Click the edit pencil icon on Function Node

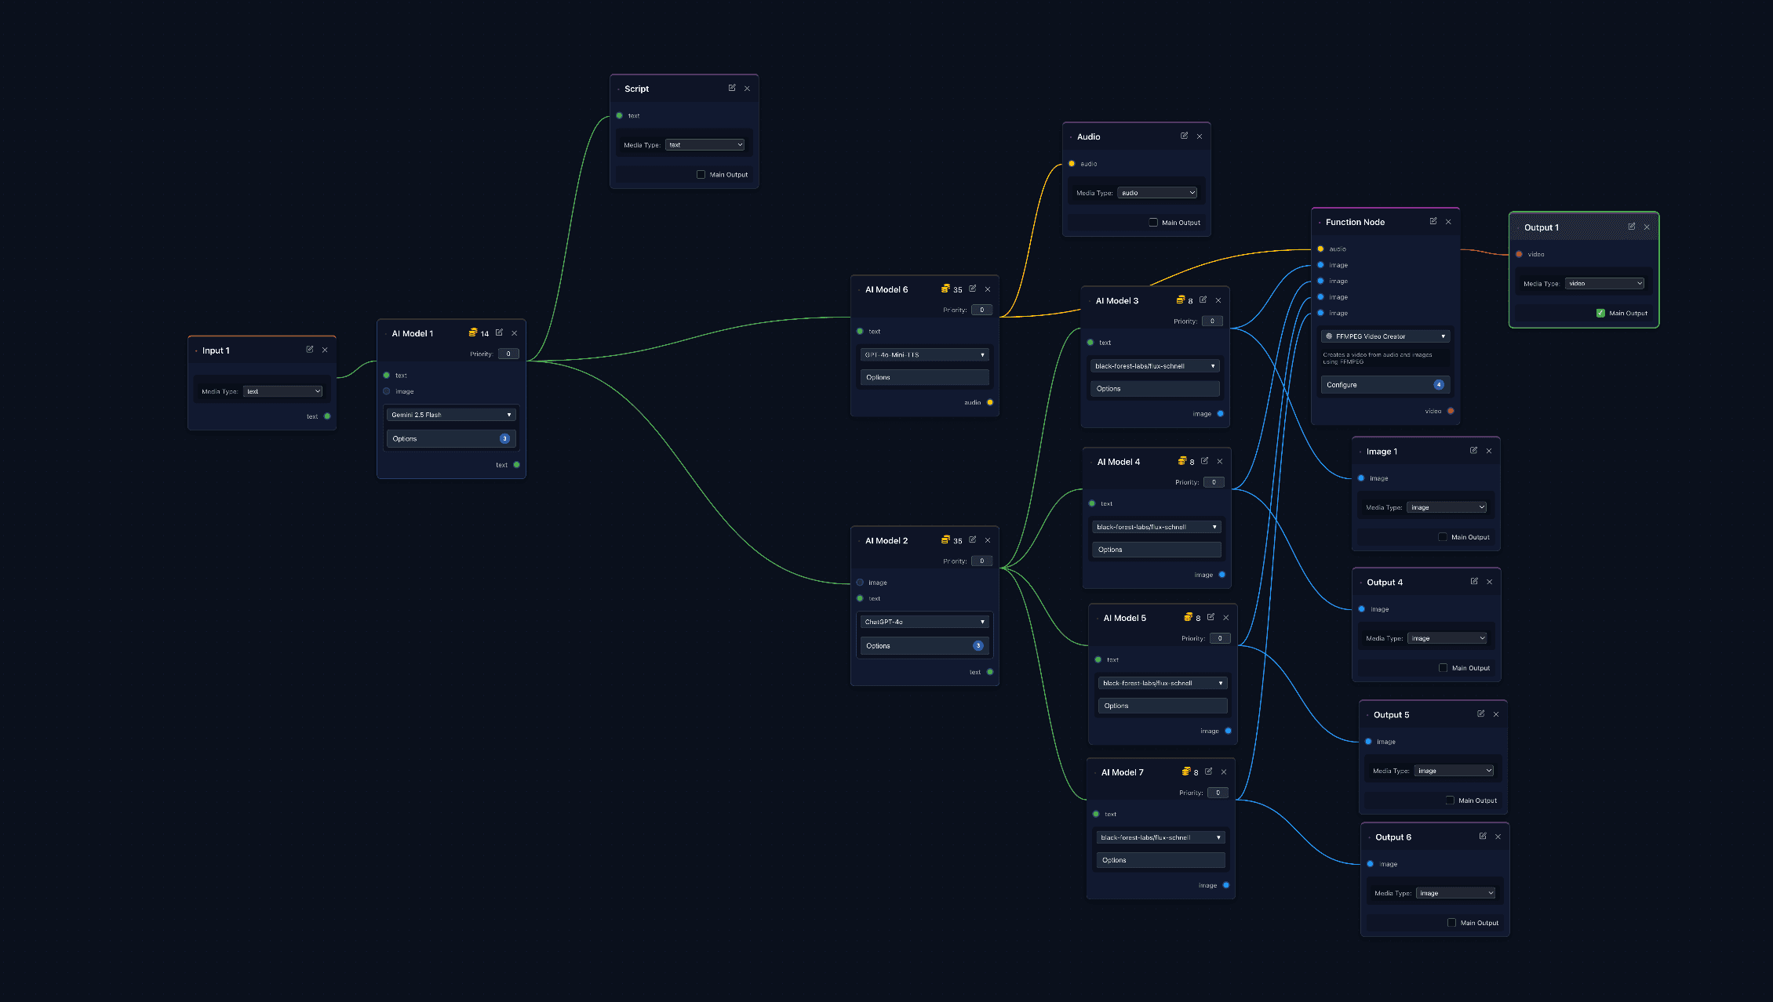1433,222
